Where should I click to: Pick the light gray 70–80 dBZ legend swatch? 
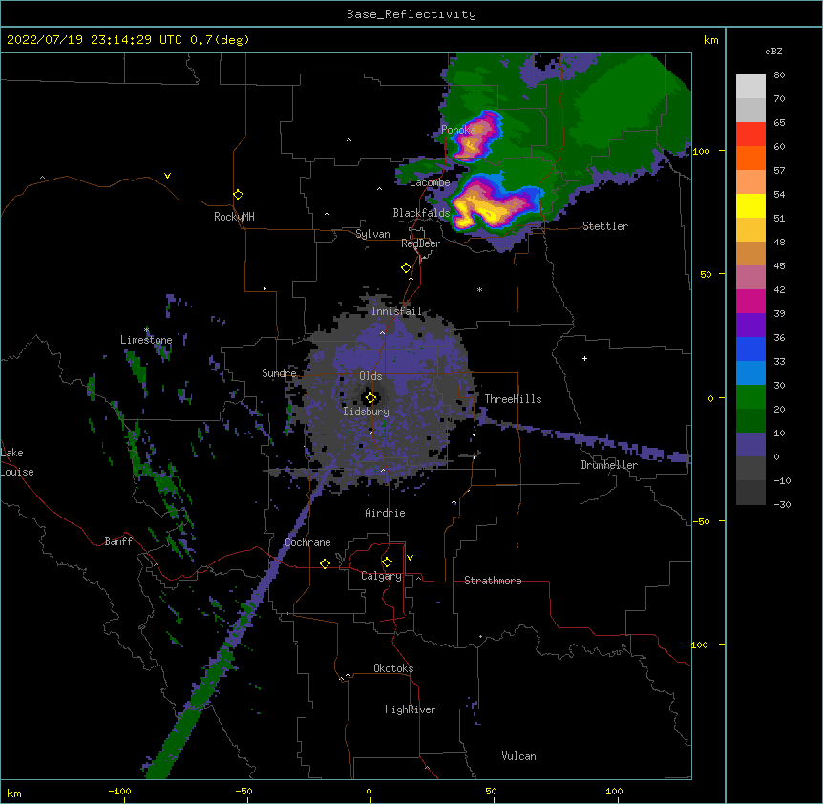[x=750, y=86]
